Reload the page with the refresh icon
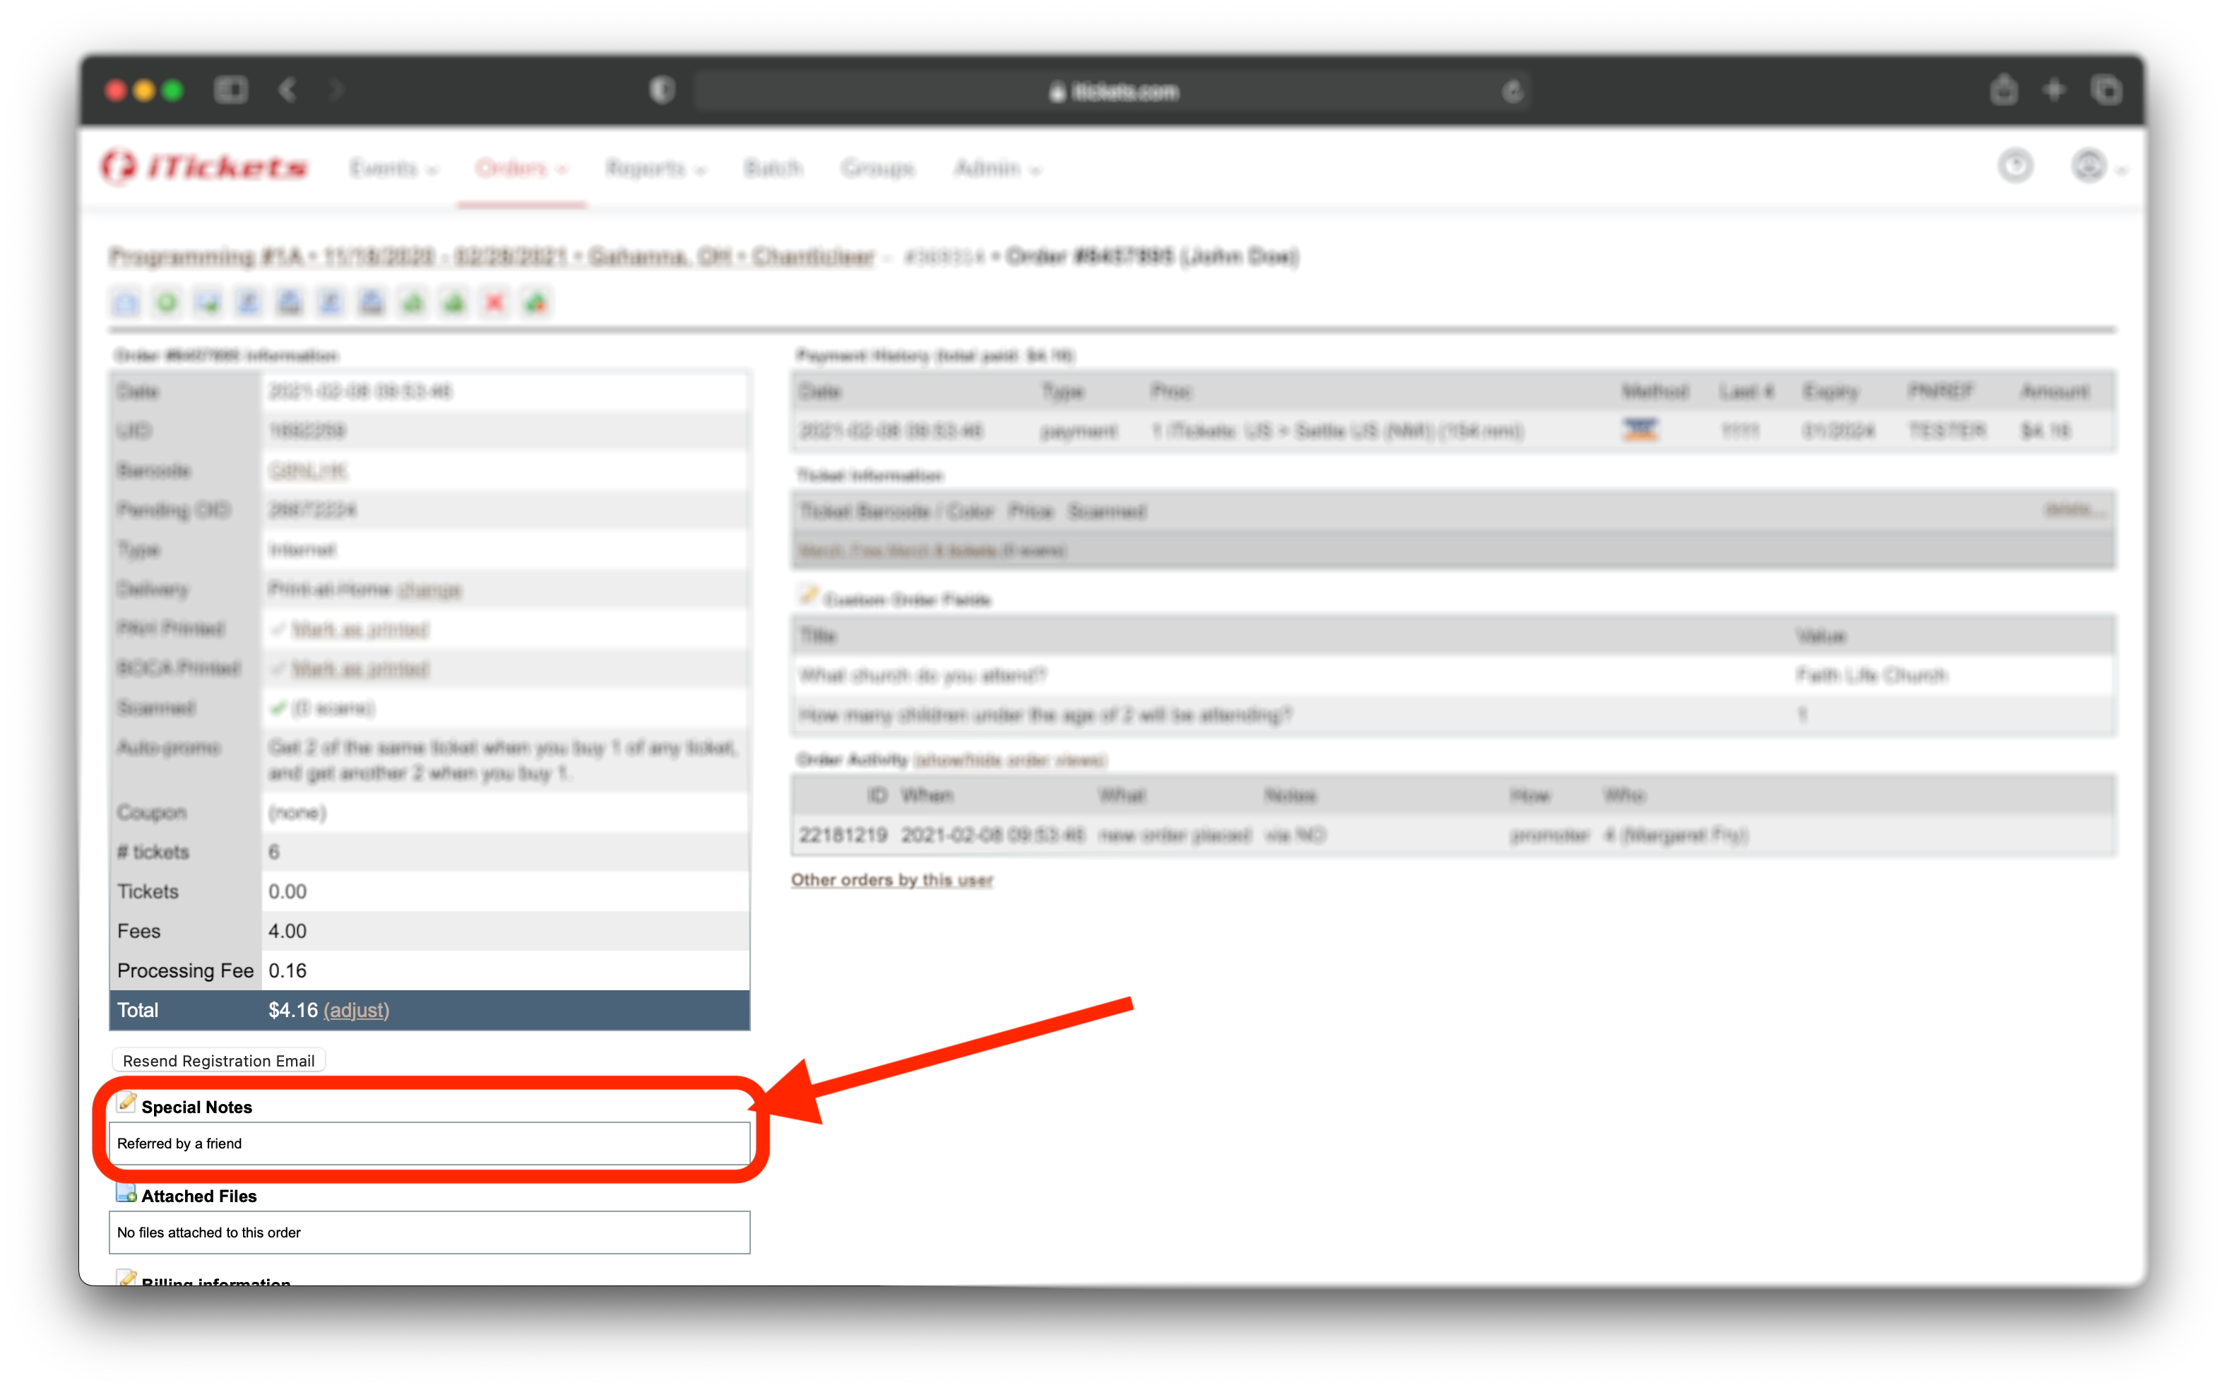Image resolution: width=2225 pixels, height=1390 pixels. (x=1512, y=91)
